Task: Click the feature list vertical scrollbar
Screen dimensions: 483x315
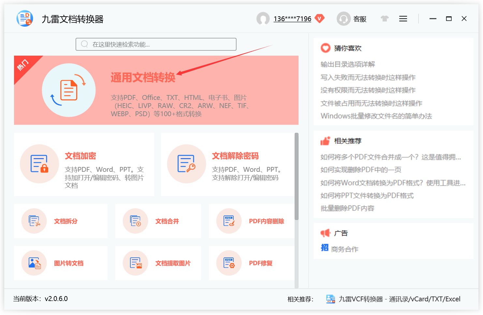Action: tap(297, 176)
